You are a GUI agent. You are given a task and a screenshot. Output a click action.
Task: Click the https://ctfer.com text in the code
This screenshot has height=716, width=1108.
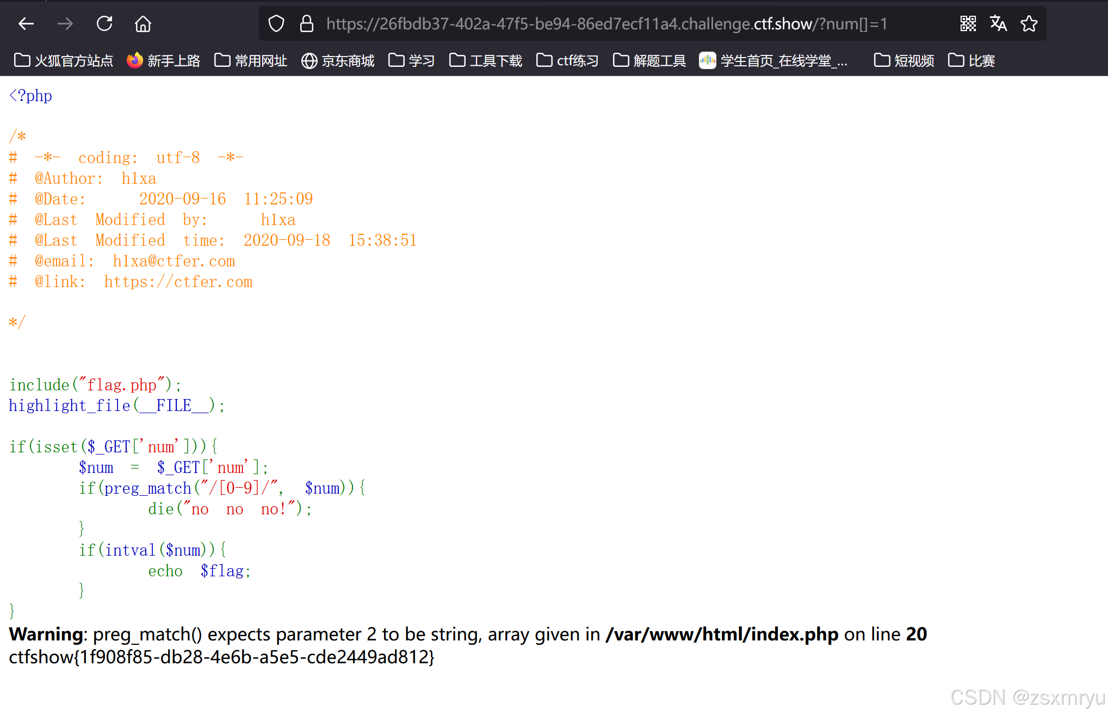point(178,282)
